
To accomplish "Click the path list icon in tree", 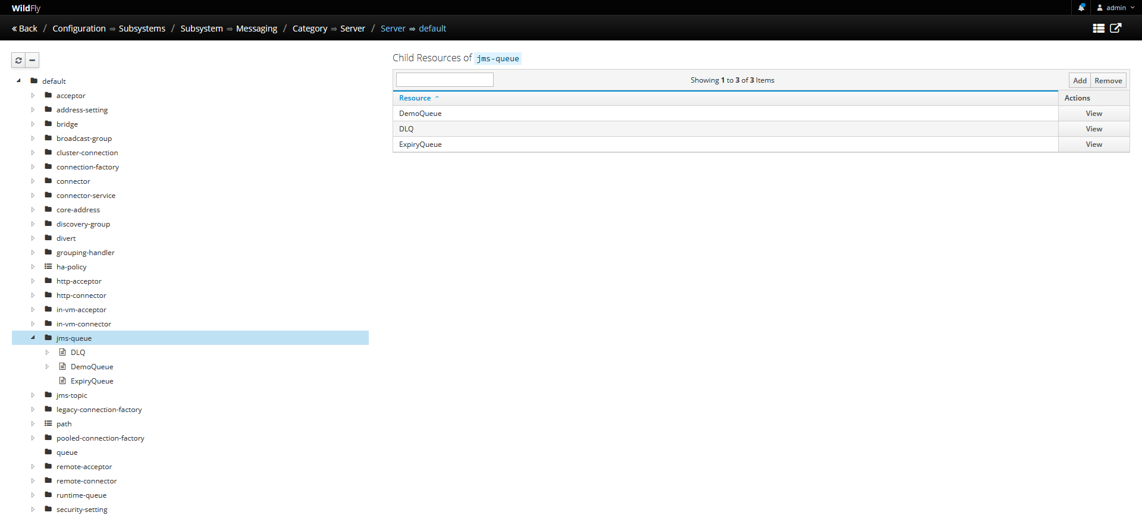I will point(48,424).
